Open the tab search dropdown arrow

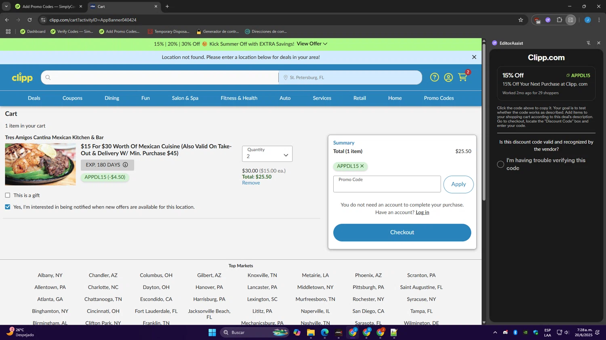coord(6,6)
